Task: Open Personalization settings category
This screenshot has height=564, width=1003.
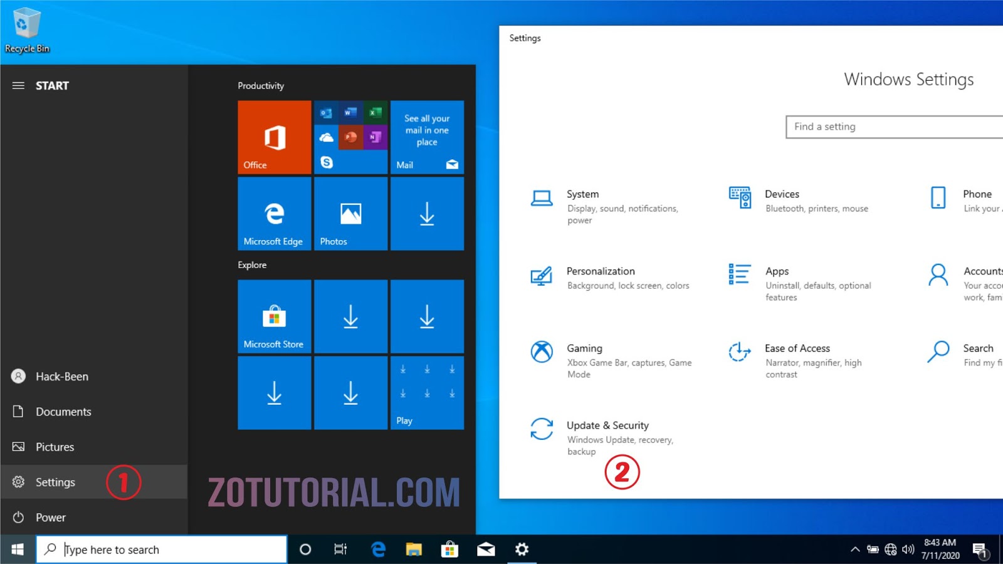Action: pyautogui.click(x=611, y=278)
